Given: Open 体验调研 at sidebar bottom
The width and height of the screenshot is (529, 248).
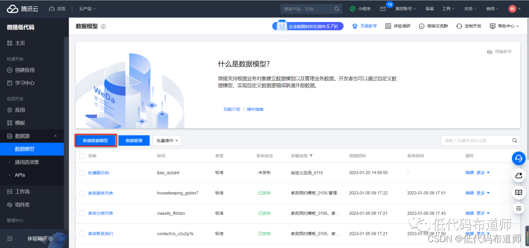Looking at the screenshot, I should pyautogui.click(x=40, y=239).
